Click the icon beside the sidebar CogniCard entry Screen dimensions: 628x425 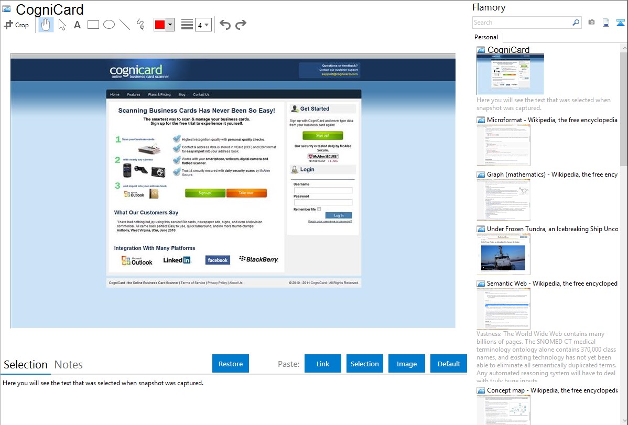pos(481,50)
